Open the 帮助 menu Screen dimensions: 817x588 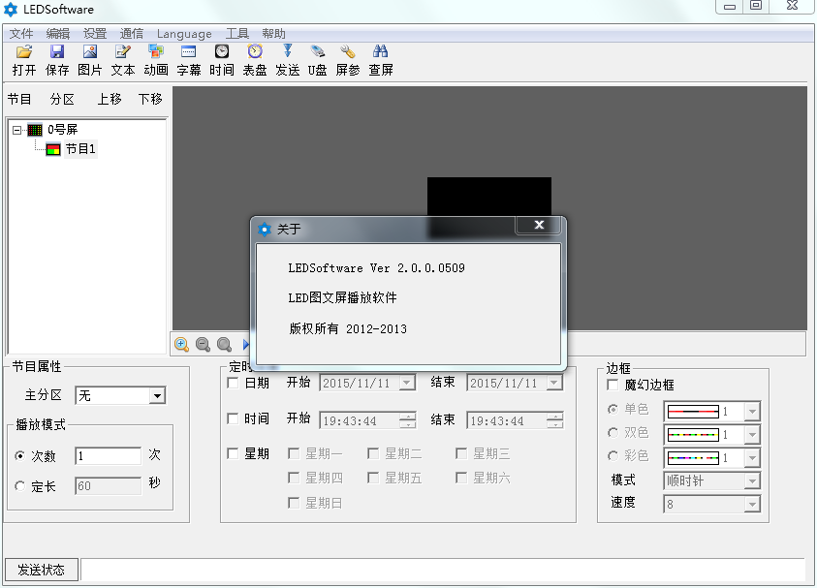coord(273,34)
